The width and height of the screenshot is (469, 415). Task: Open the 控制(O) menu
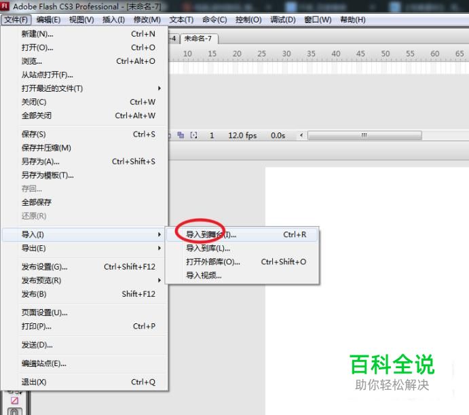pyautogui.click(x=248, y=20)
